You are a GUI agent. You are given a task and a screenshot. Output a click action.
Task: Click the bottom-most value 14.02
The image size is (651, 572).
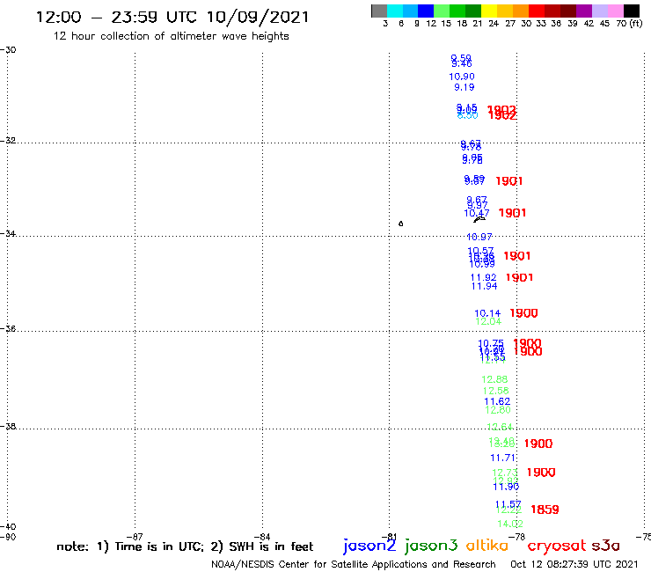point(510,524)
